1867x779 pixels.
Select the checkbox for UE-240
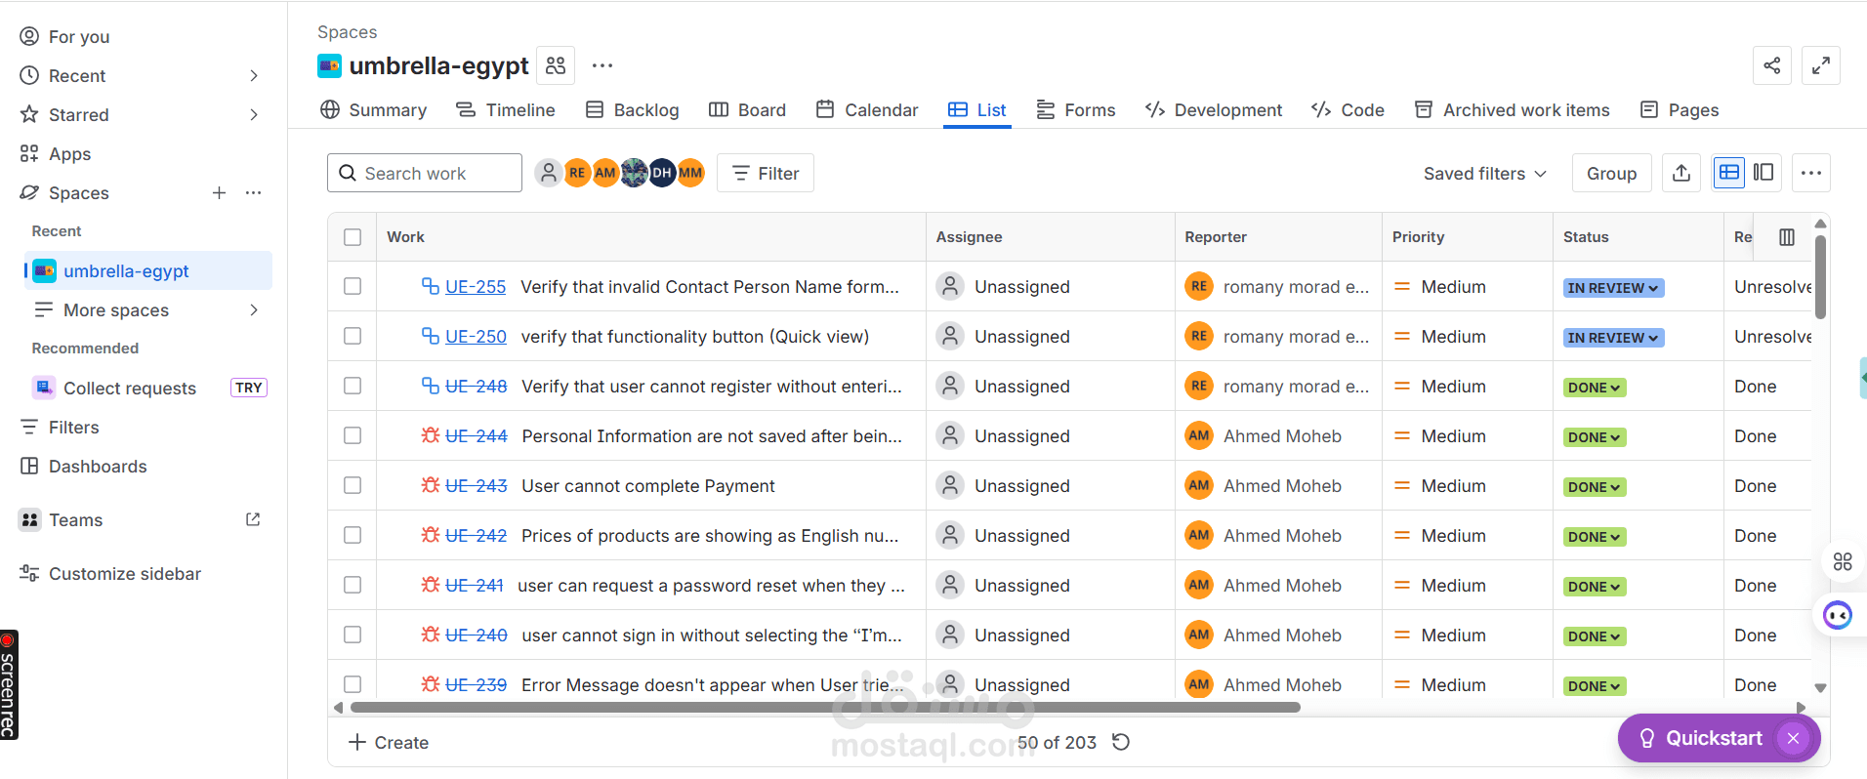pos(353,635)
